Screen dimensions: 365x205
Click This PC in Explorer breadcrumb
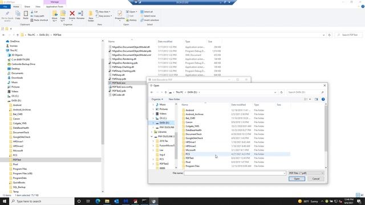(x=31, y=35)
